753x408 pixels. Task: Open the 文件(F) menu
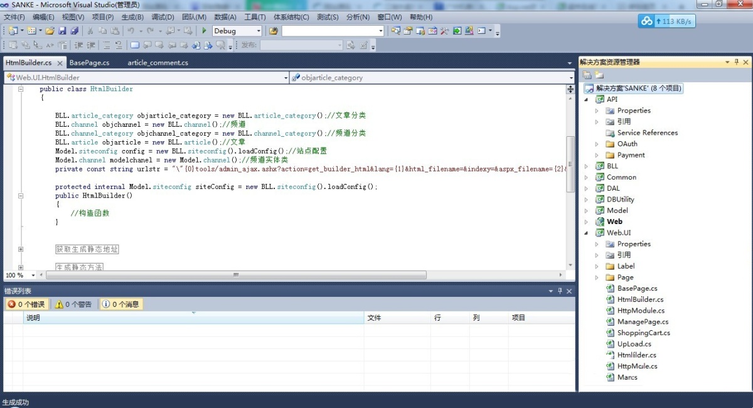14,17
